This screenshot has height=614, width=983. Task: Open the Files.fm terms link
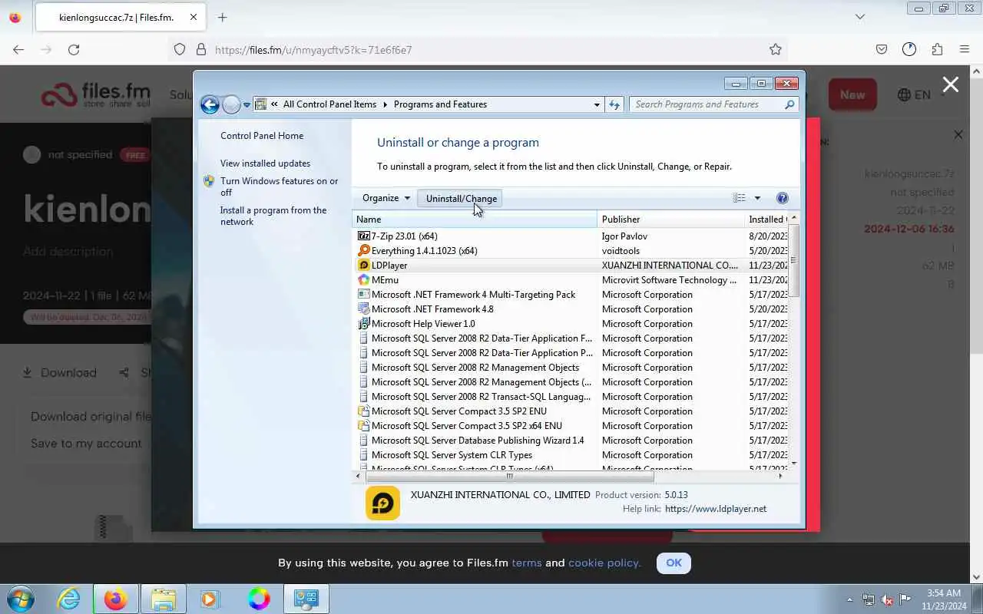pyautogui.click(x=527, y=563)
